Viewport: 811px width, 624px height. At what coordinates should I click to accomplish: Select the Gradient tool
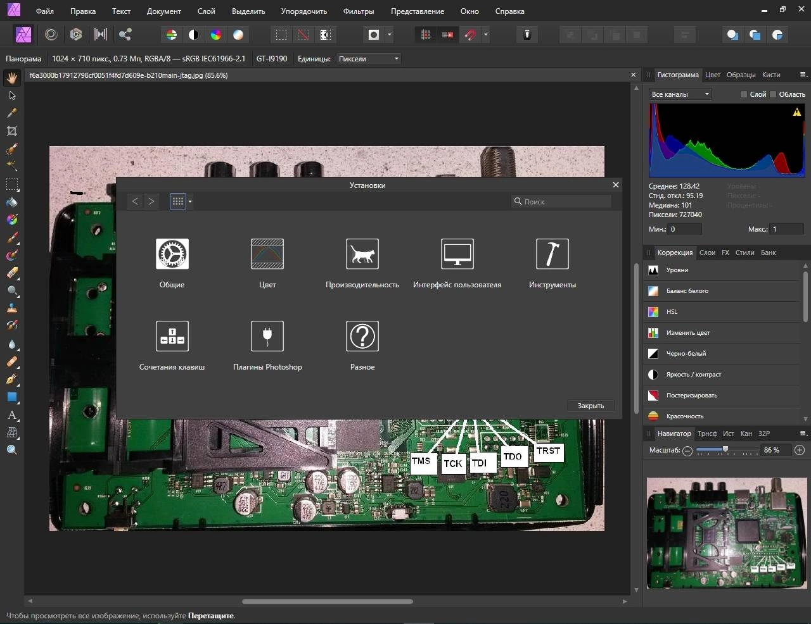12,220
